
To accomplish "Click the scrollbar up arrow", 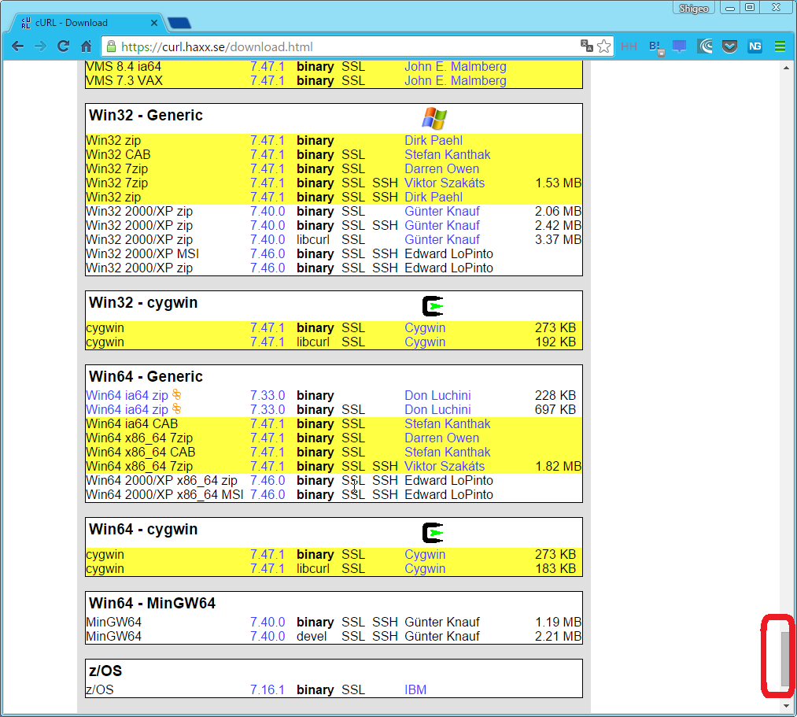I will pos(786,68).
